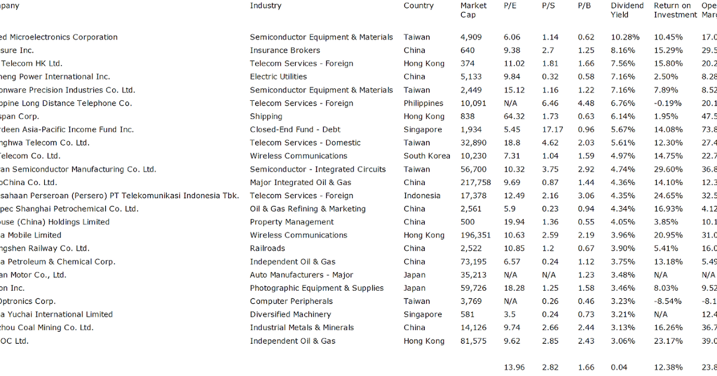Select the Japan cell beside Auto Manufacturers
The width and height of the screenshot is (717, 376).
(x=415, y=275)
